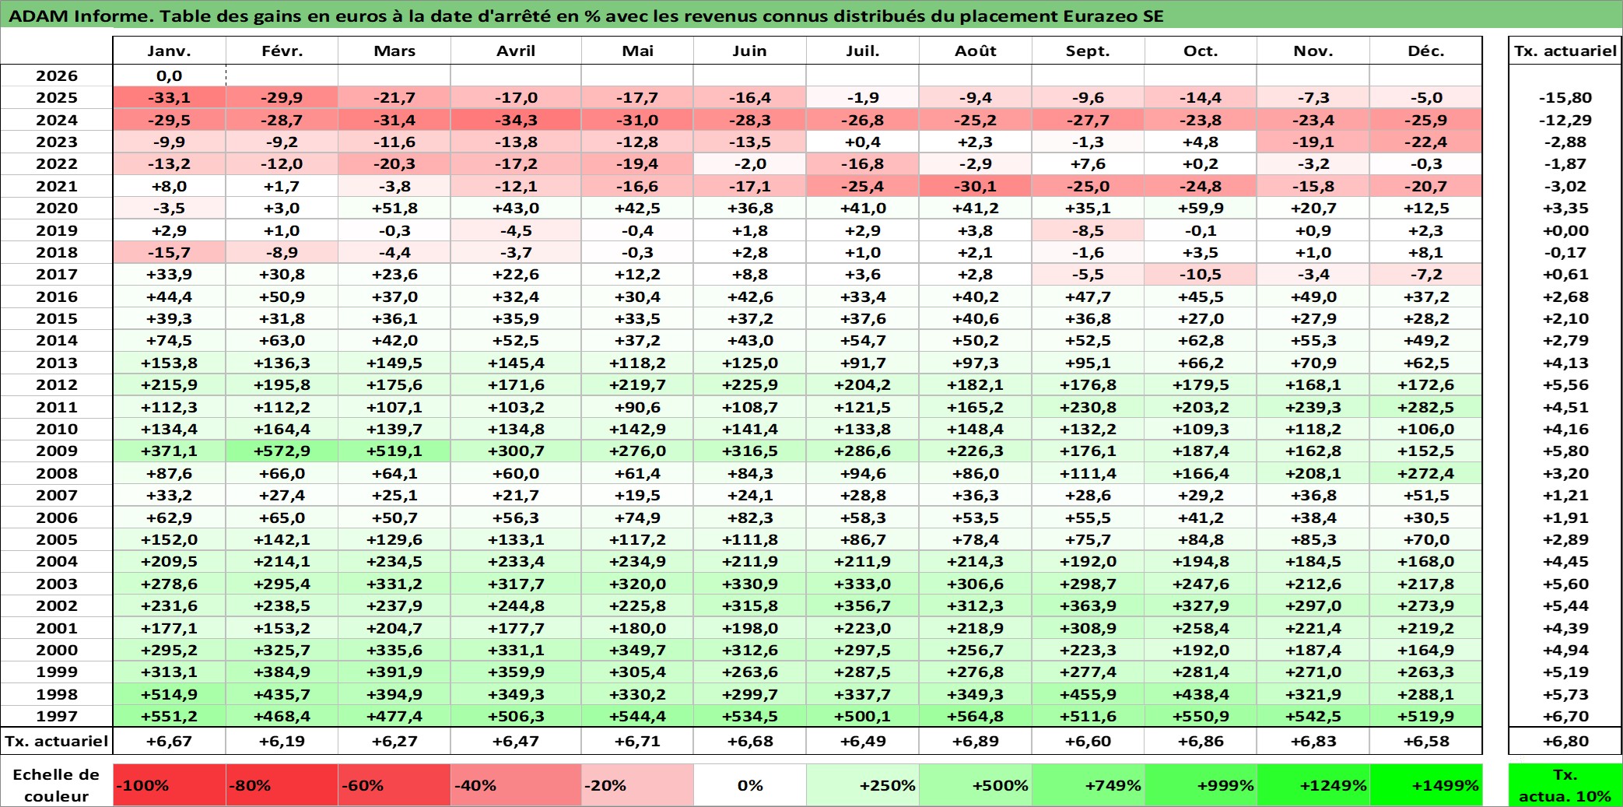Click the -100% red color scale swatch
Screen dimensions: 1623x807
[x=170, y=785]
